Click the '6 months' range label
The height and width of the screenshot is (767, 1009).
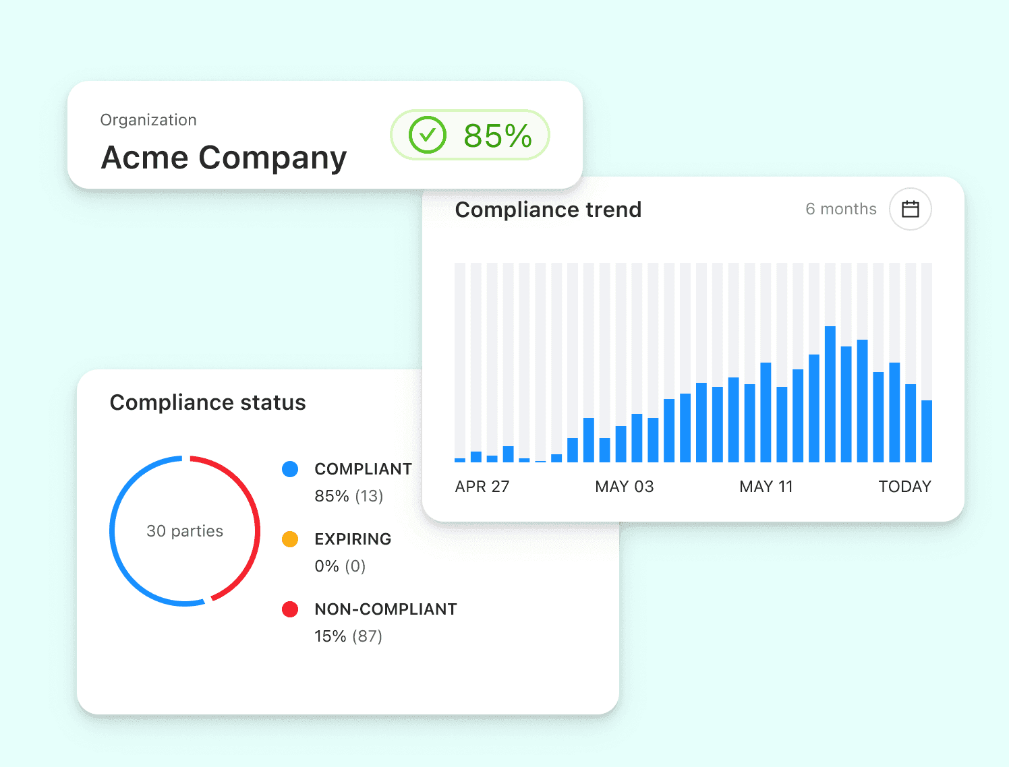click(841, 209)
